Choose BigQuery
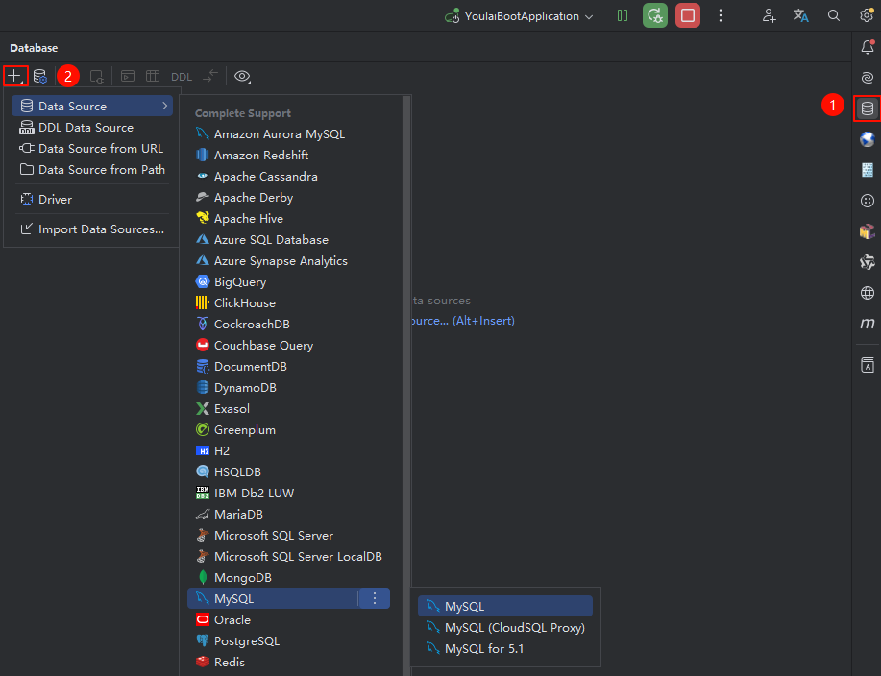 (x=289, y=282)
